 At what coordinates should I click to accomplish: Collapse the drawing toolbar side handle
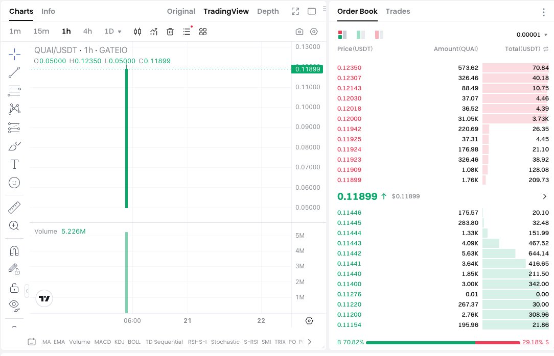click(x=27, y=291)
